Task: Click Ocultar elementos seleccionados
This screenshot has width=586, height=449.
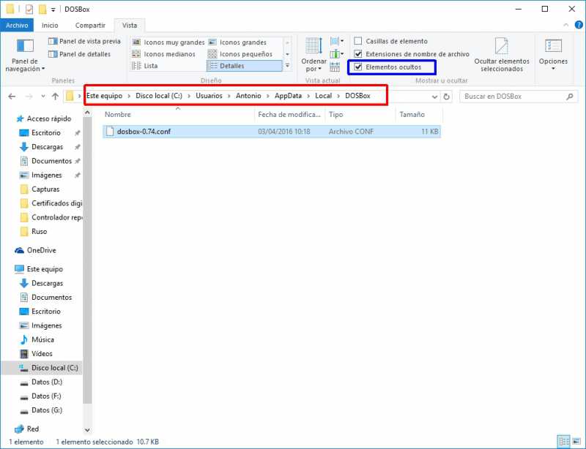Action: pyautogui.click(x=502, y=55)
